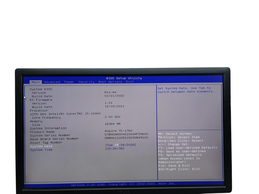Click the System Serial Number label
This screenshot has width=259, height=194.
pos(50,136)
